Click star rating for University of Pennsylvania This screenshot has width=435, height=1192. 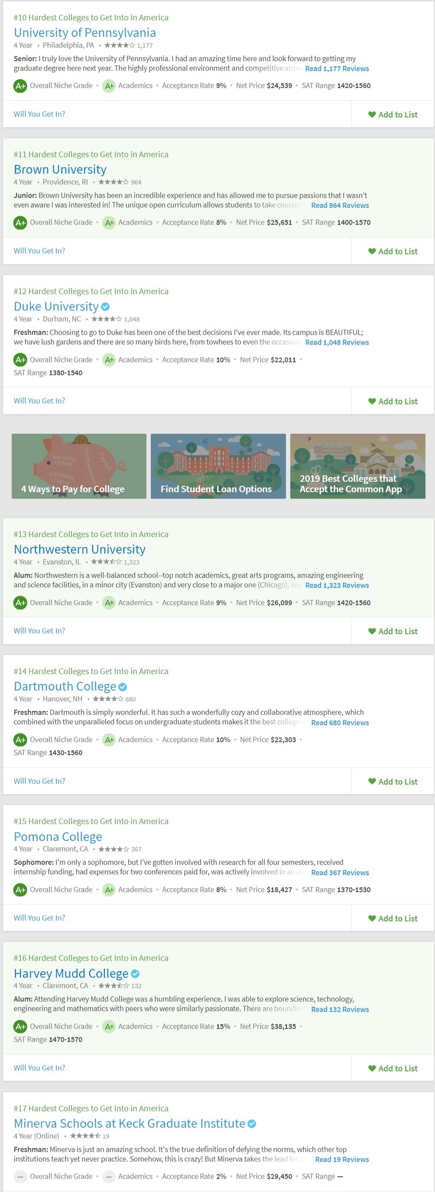tap(120, 46)
